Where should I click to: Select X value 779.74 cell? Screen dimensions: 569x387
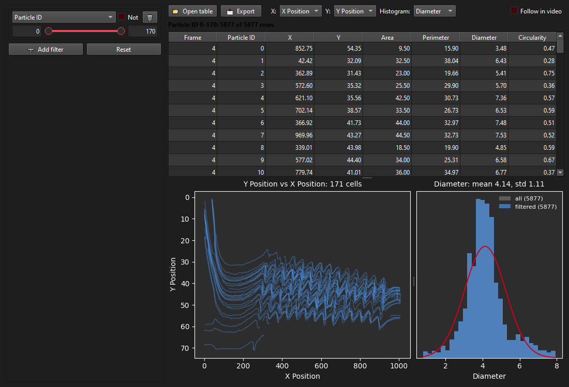pyautogui.click(x=290, y=172)
